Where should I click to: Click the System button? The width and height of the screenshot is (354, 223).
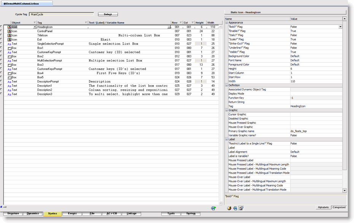click(x=191, y=214)
